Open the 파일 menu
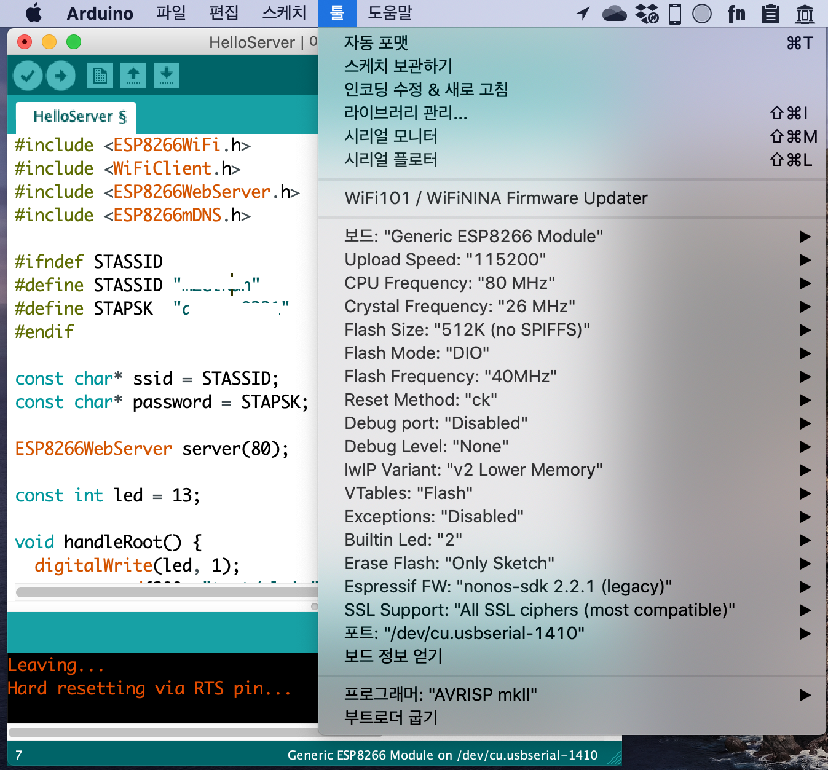 pos(171,14)
